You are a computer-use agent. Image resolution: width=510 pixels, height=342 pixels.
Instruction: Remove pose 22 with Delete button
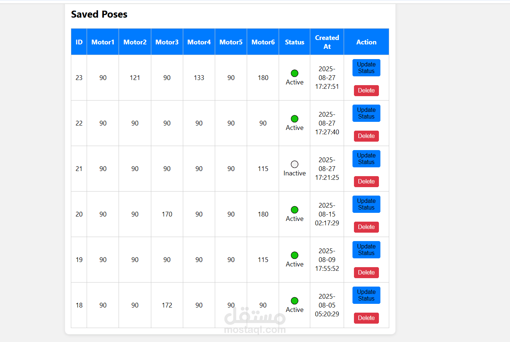(366, 136)
